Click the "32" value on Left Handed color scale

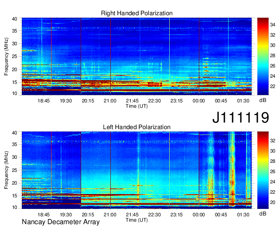pyautogui.click(x=273, y=141)
